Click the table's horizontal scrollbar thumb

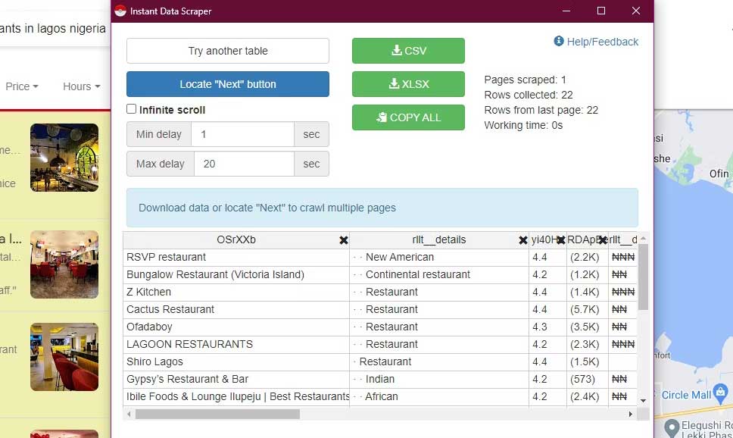tap(217, 415)
